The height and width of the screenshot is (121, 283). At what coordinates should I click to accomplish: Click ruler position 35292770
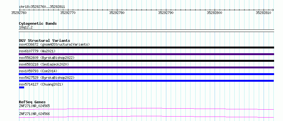(x=68, y=13)
